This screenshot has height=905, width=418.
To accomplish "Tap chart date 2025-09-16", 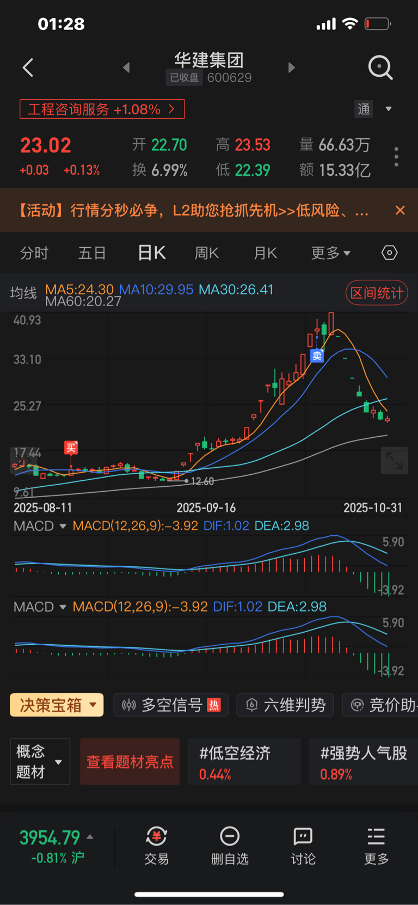I will (206, 507).
